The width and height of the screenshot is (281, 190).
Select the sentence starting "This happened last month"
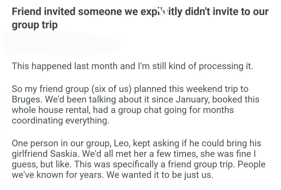(x=132, y=67)
